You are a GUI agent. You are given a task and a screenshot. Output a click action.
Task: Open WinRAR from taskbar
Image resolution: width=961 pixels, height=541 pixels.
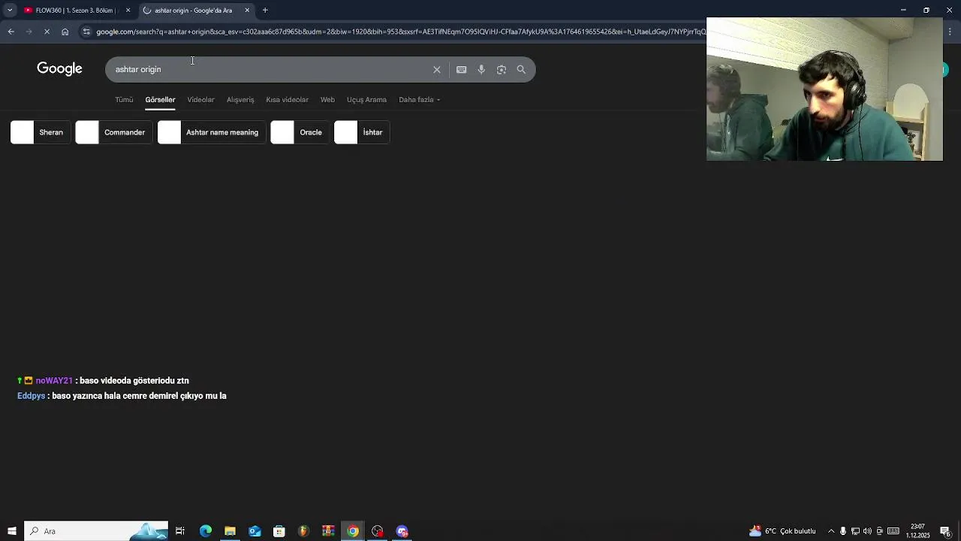(328, 531)
